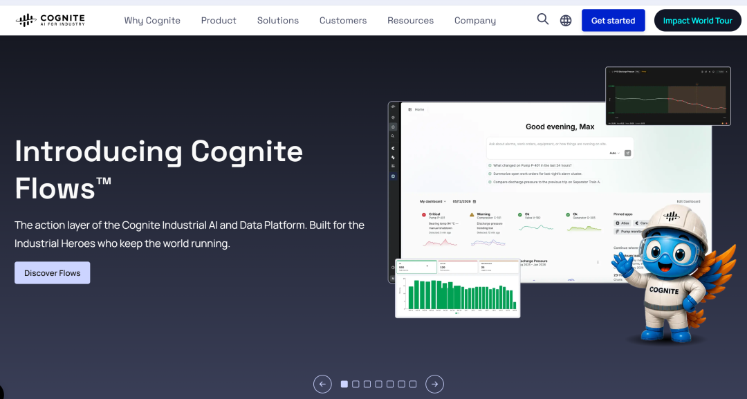Select the sixth carousel slide indicator
This screenshot has width=747, height=399.
point(401,384)
